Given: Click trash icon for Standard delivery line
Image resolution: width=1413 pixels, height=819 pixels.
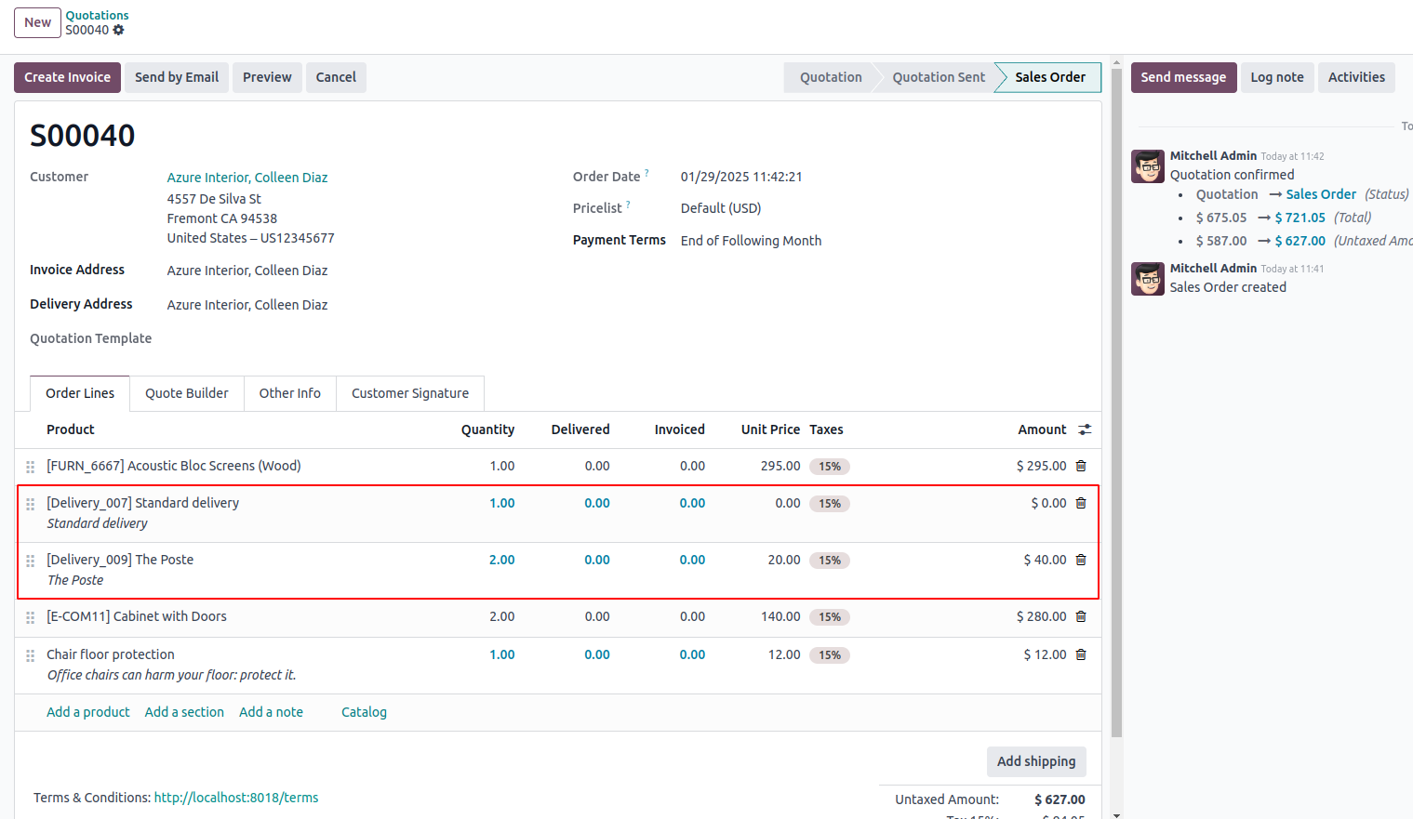Looking at the screenshot, I should [x=1081, y=503].
